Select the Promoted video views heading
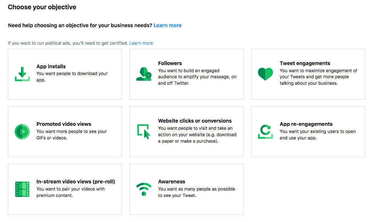 (64, 124)
